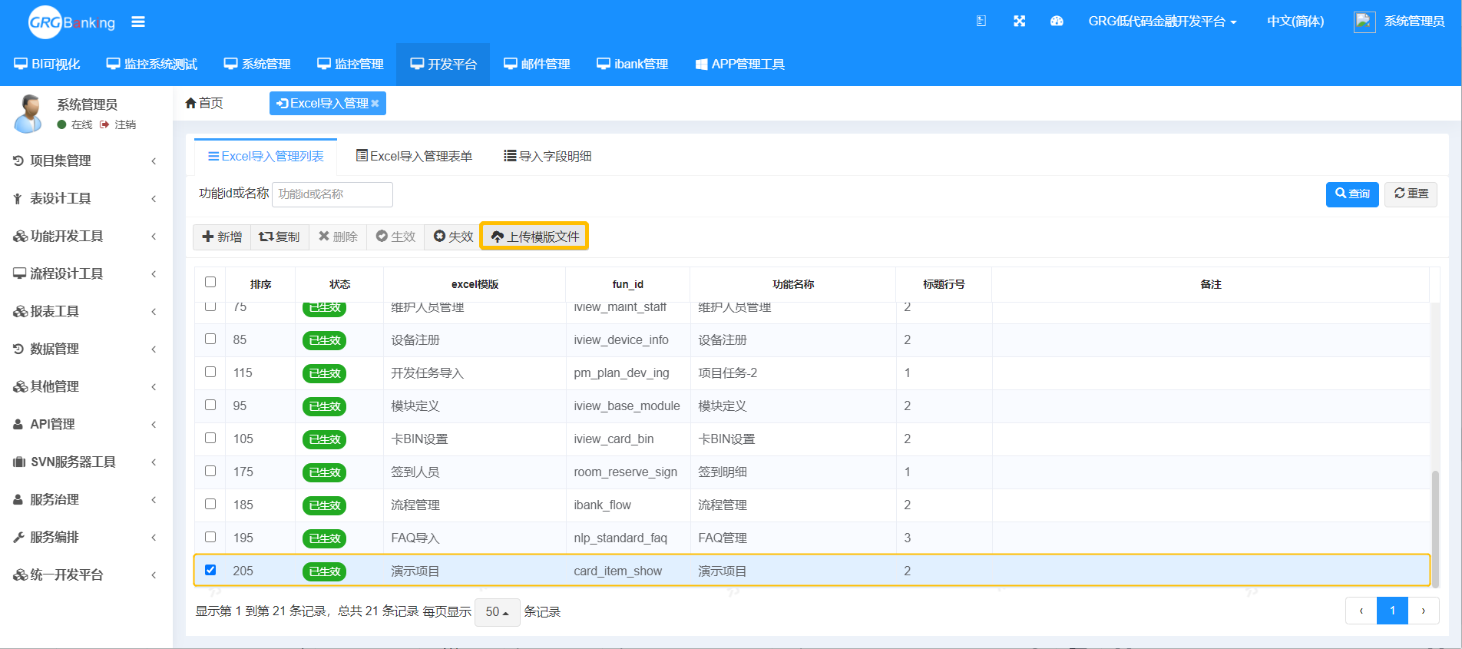Toggle the select-all checkbox in table header
Viewport: 1462px width, 649px height.
click(x=210, y=282)
